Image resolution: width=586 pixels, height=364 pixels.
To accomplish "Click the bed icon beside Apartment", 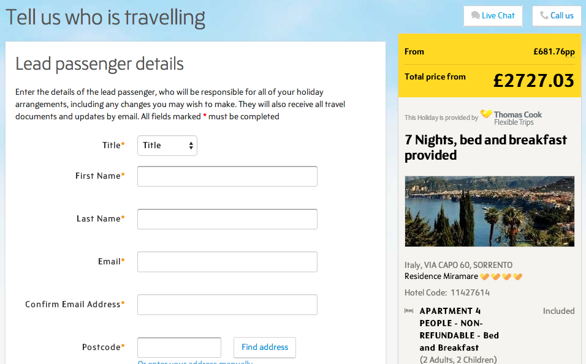I will point(409,311).
